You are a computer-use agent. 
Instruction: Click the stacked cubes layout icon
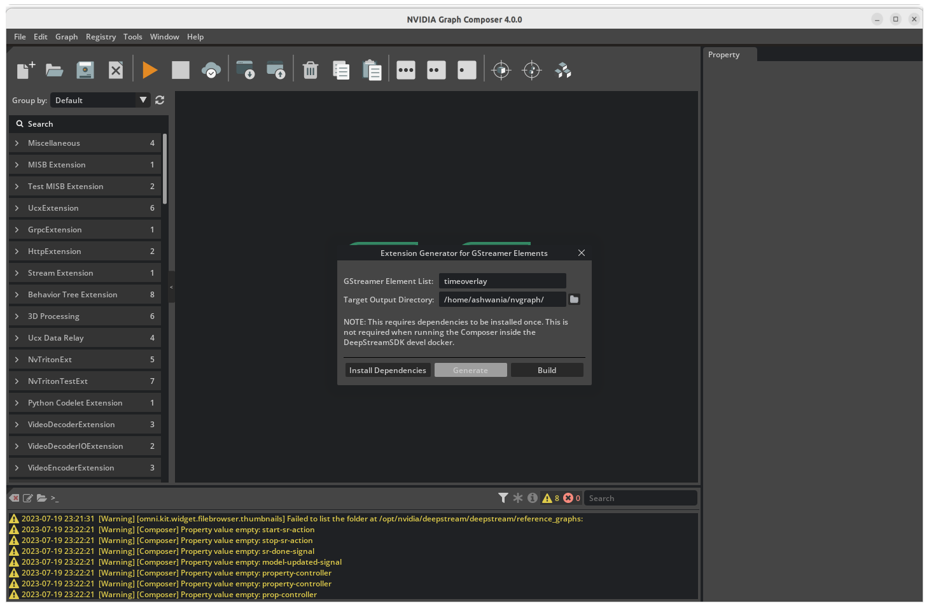562,70
